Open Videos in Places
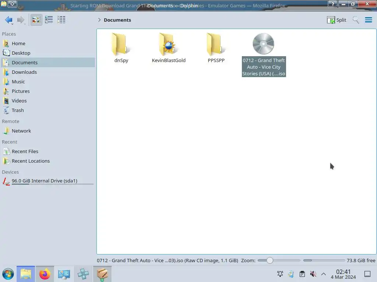This screenshot has height=282, width=377. [47, 101]
